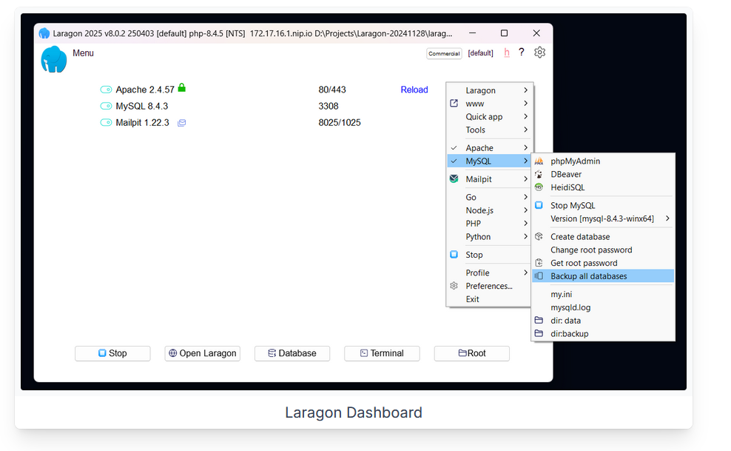This screenshot has height=451, width=731.
Task: Click the red 'h' icon in header
Action: click(507, 53)
